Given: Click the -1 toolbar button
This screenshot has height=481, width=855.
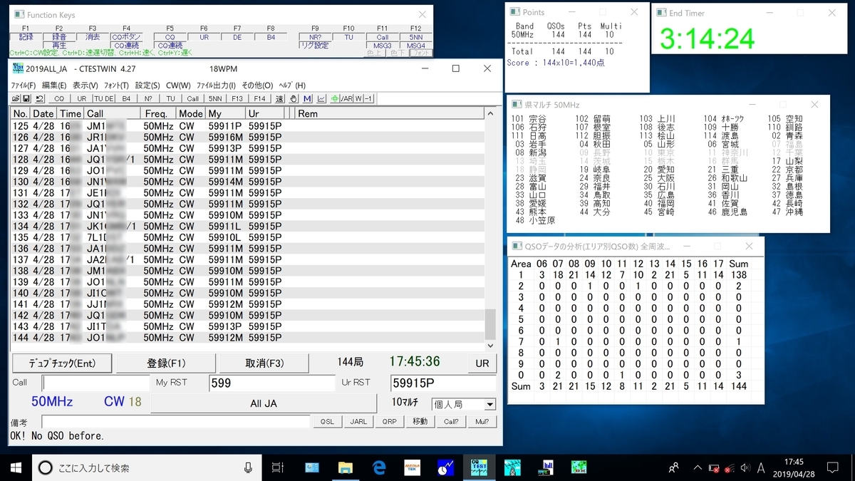Looking at the screenshot, I should [x=368, y=98].
